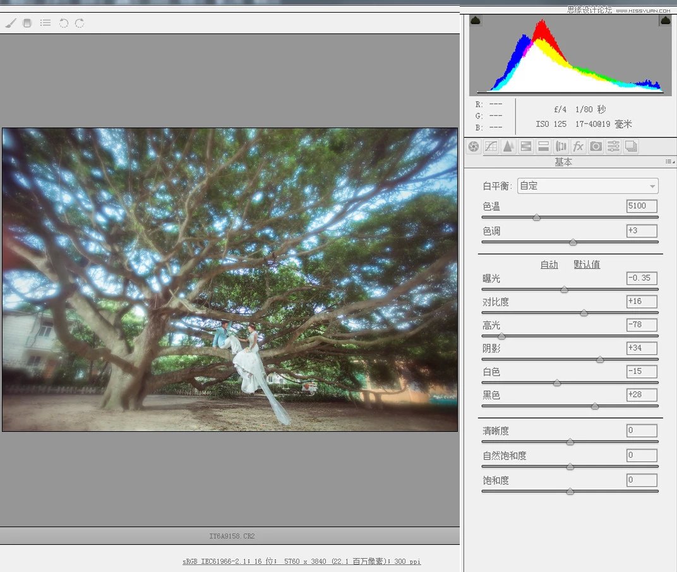
Task: Click the 白平衡 label
Action: click(496, 186)
